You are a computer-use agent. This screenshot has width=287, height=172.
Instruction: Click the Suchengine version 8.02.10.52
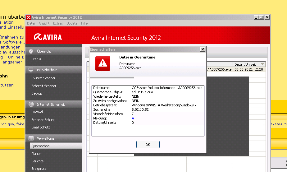140,109
